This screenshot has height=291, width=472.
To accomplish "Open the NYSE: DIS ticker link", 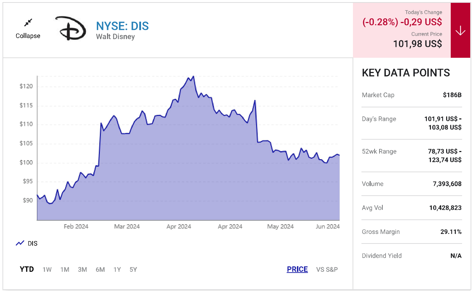I will tap(122, 26).
